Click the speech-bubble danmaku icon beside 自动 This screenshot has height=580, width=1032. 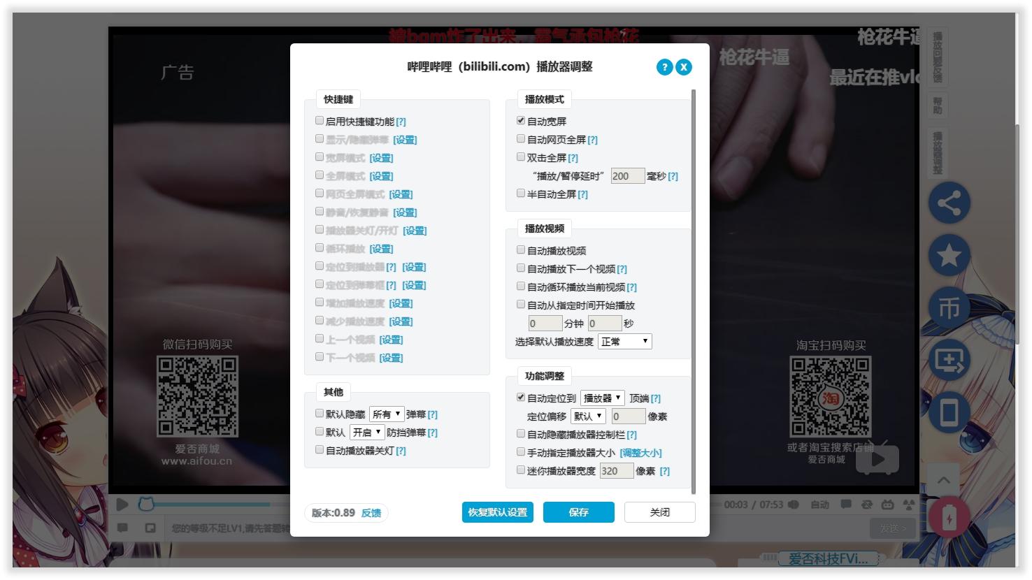[846, 505]
